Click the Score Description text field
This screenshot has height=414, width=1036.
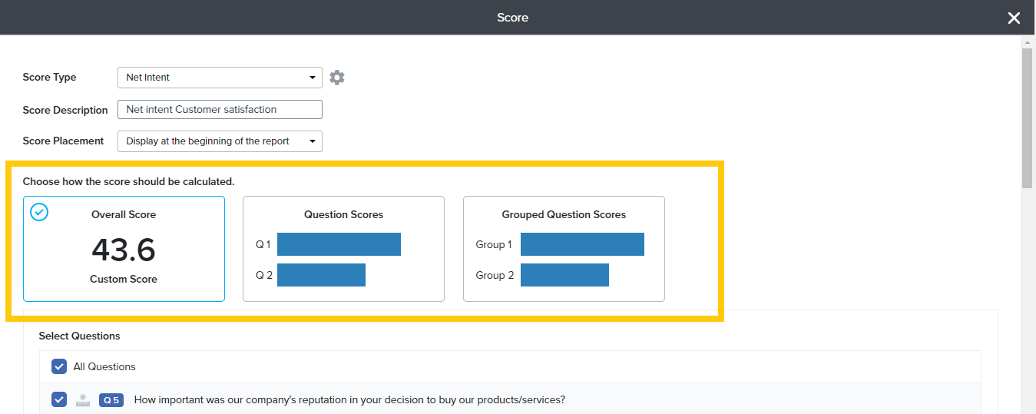tap(220, 110)
